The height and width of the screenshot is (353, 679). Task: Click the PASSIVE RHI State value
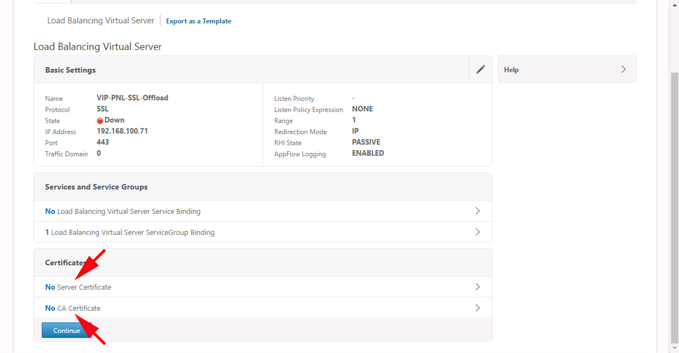[366, 142]
